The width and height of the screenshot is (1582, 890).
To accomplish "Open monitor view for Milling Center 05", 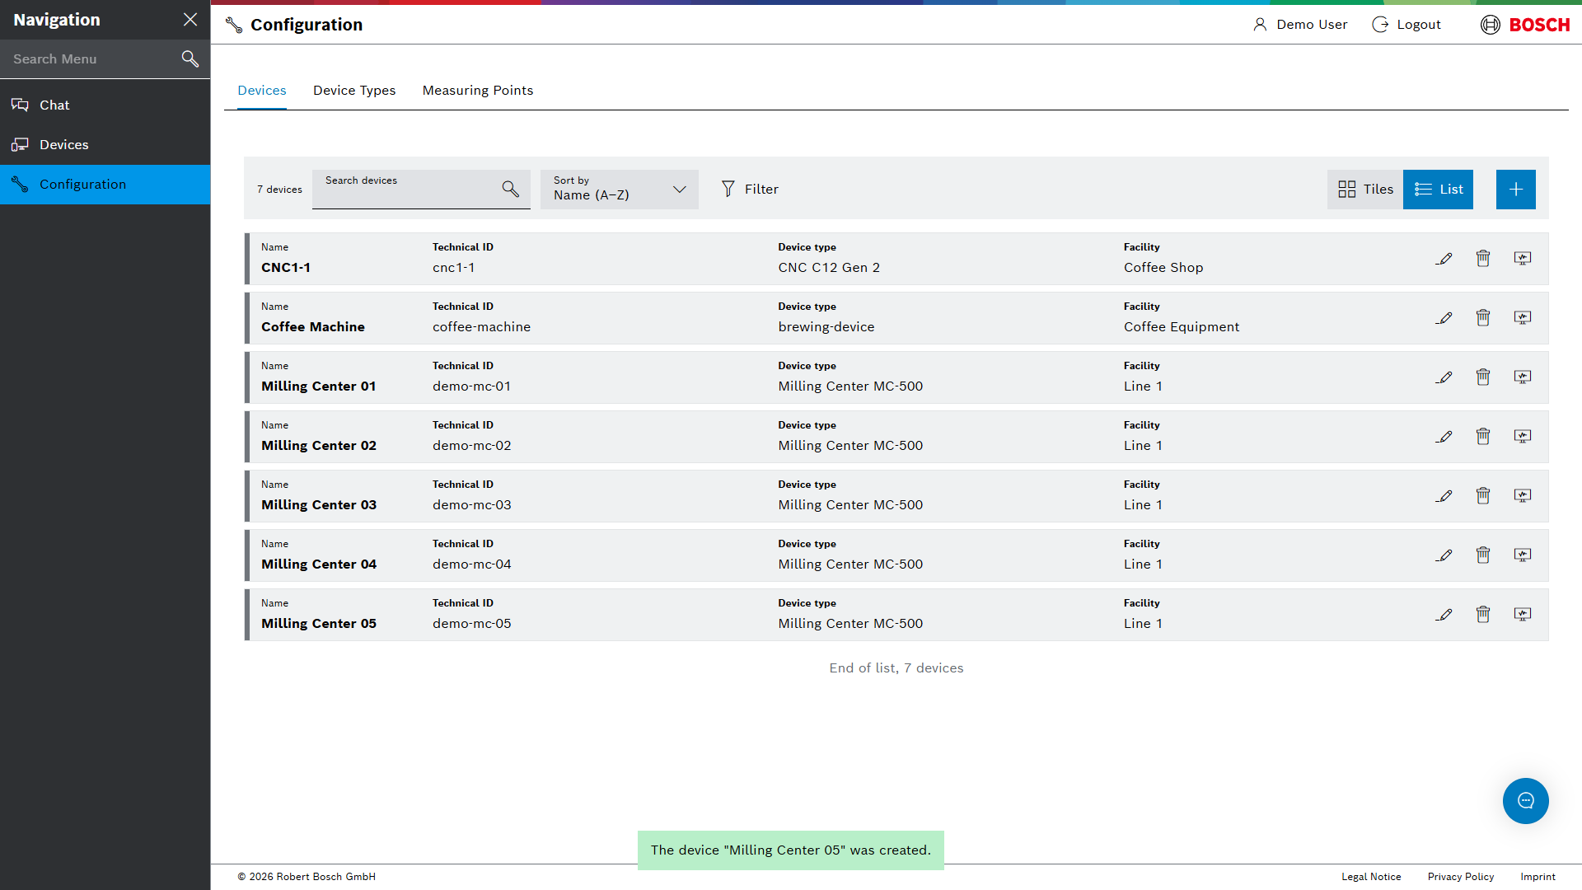I will pos(1523,615).
